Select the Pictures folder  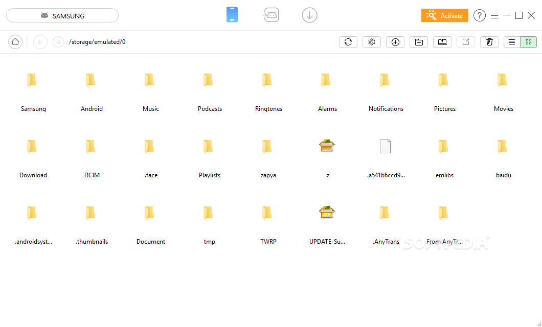[445, 92]
